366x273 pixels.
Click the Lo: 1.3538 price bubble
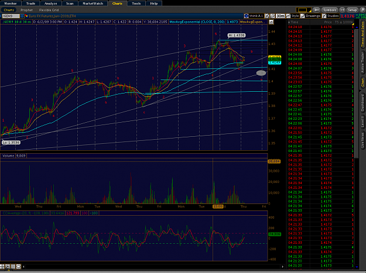(11, 142)
